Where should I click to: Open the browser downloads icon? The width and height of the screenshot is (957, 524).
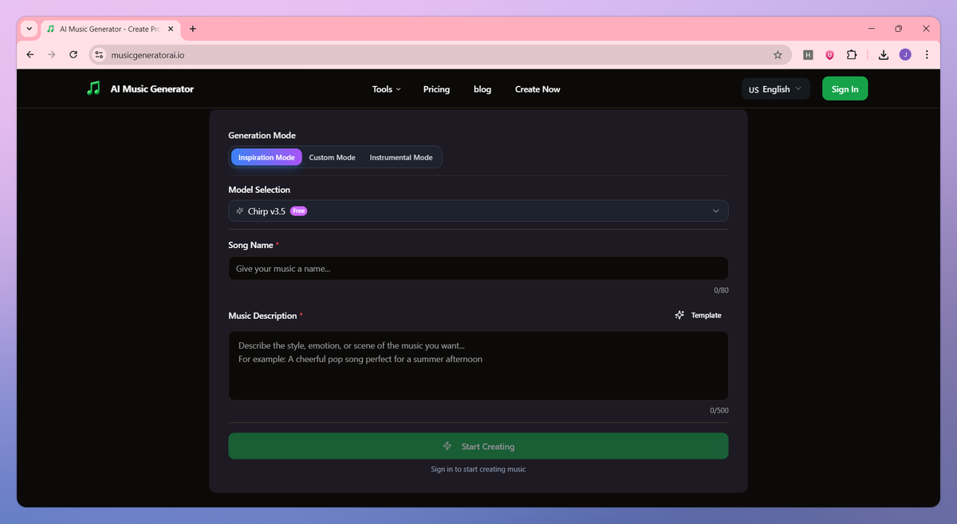[x=884, y=55]
